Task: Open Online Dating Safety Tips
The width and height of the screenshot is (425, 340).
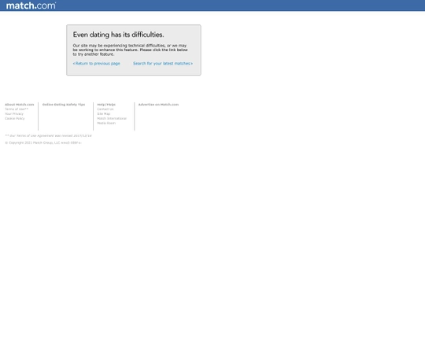Action: 64,105
